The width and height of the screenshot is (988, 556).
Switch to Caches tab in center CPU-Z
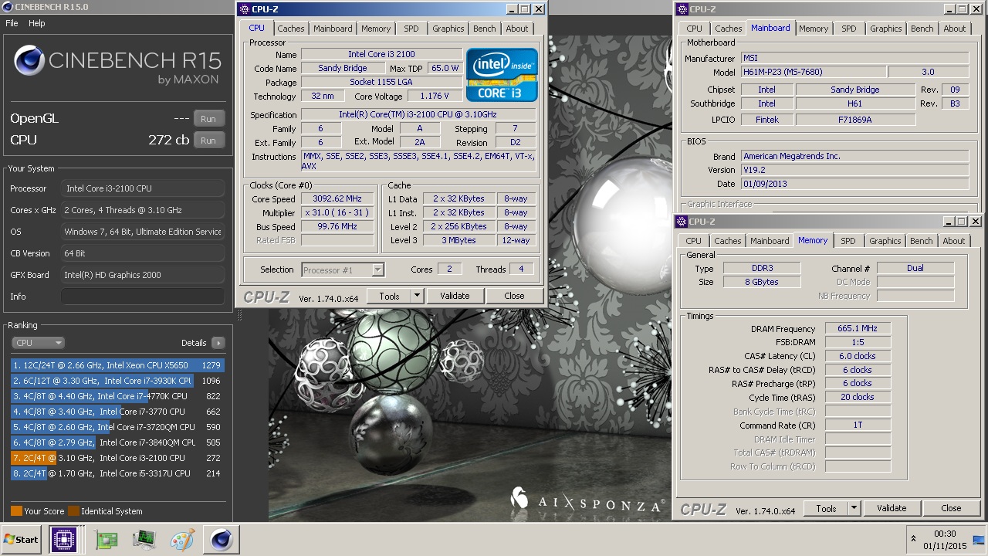[291, 29]
